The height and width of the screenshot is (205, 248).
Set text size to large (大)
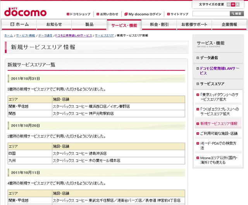point(238,5)
